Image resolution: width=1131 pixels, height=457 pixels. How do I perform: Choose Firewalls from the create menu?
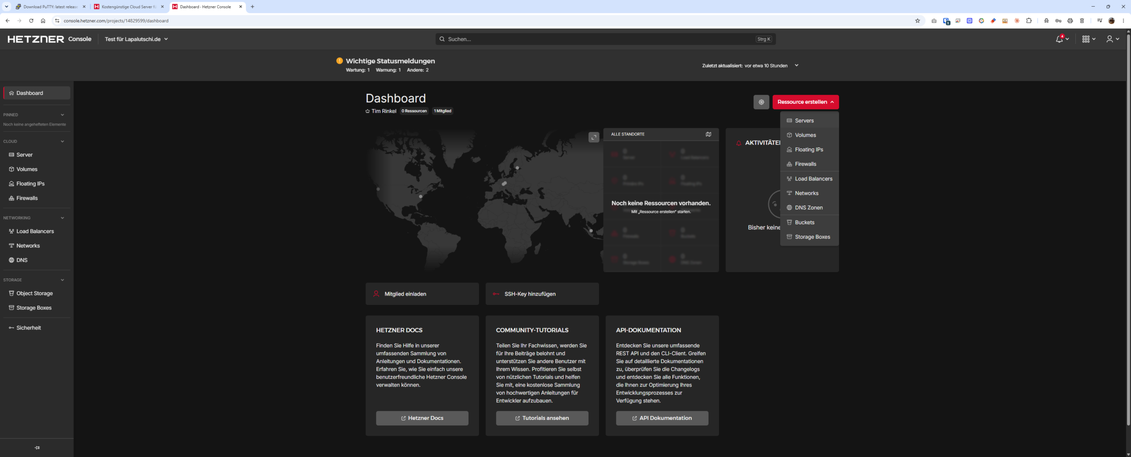coord(809,164)
